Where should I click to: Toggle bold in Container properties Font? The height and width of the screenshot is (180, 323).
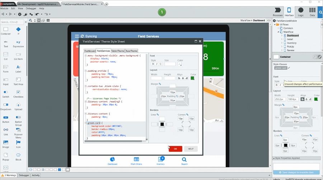click(276, 85)
